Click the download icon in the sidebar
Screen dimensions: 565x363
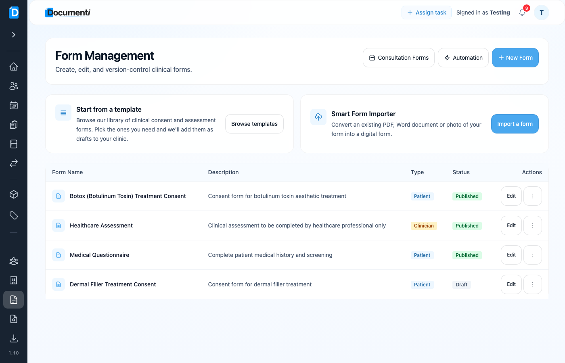tap(14, 338)
